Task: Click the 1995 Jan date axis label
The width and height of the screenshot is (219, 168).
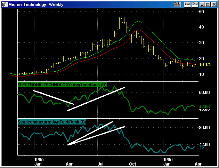Action: click(39, 162)
